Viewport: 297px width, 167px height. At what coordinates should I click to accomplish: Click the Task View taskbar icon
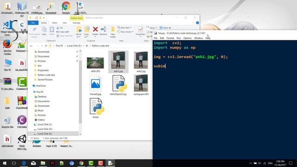(14, 163)
